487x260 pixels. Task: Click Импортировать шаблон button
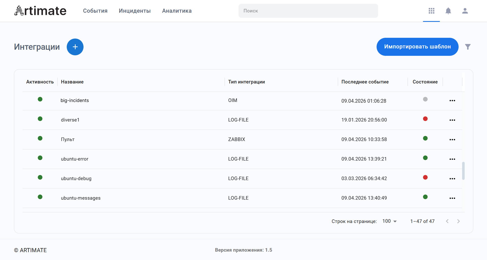pyautogui.click(x=417, y=47)
